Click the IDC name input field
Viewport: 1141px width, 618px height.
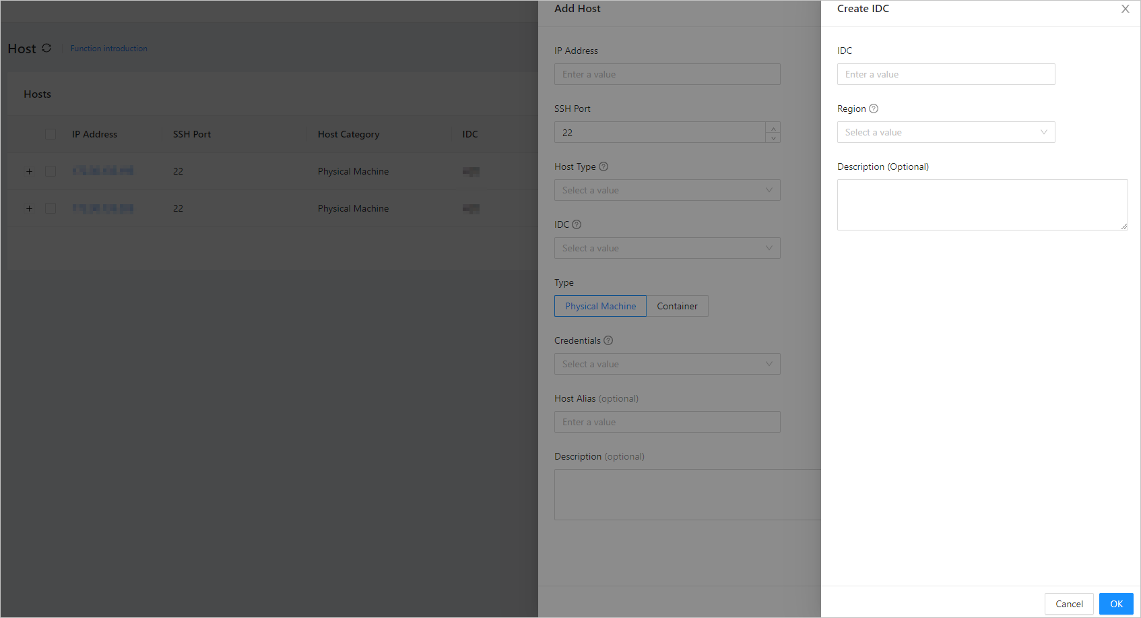click(946, 74)
